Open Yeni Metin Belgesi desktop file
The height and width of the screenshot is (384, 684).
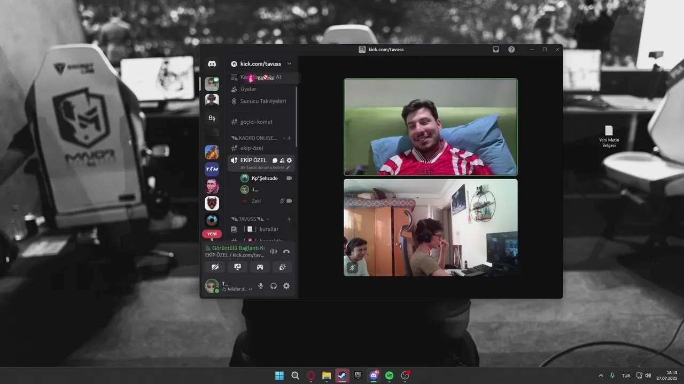click(609, 137)
